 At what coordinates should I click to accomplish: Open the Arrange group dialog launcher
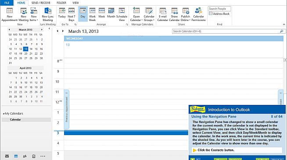point(127,24)
